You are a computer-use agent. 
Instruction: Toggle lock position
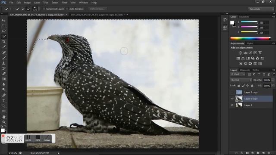248,86
